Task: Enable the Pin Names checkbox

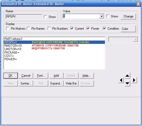Action: coord(29,29)
